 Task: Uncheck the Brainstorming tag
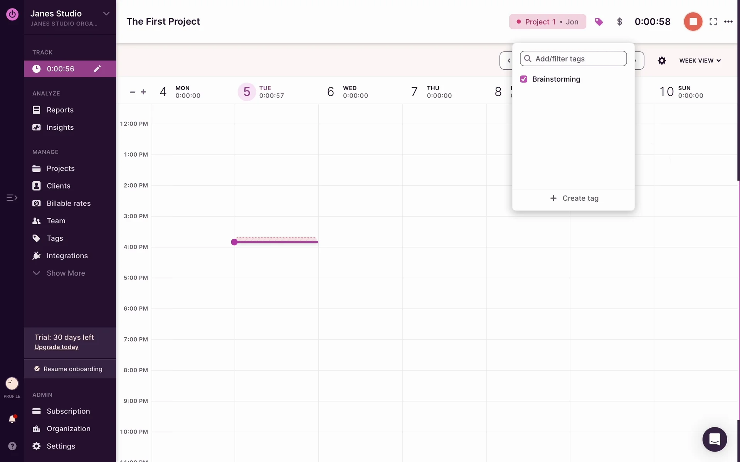pos(523,79)
